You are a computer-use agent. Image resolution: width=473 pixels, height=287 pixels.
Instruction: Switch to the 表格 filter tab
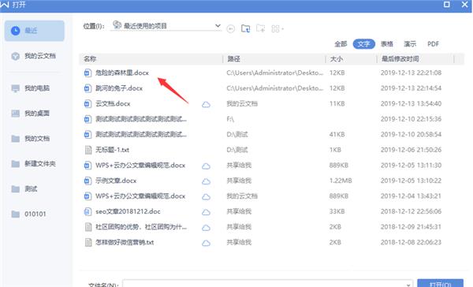click(x=387, y=44)
